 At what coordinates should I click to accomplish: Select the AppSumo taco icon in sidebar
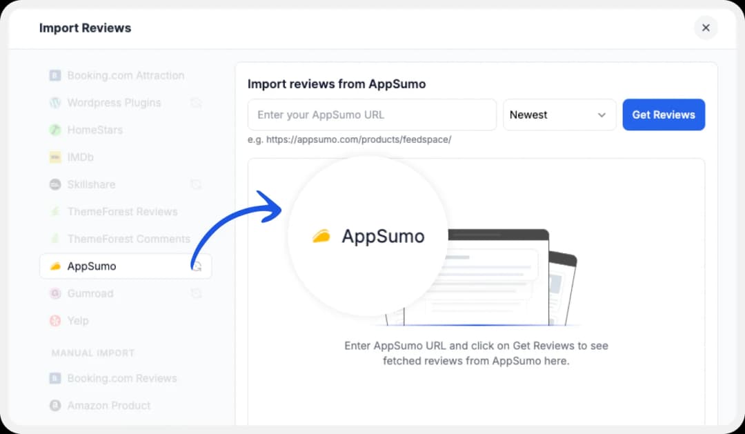[x=55, y=266]
